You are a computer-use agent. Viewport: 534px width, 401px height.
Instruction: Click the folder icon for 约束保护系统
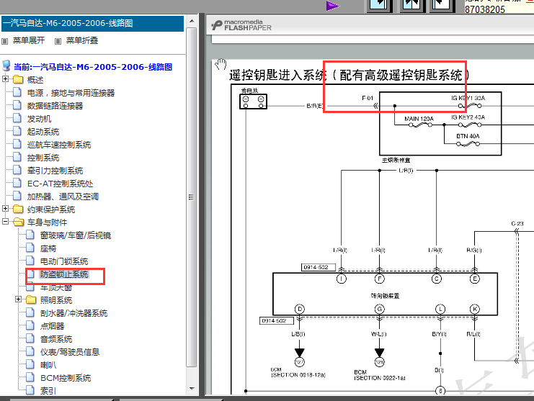18,209
